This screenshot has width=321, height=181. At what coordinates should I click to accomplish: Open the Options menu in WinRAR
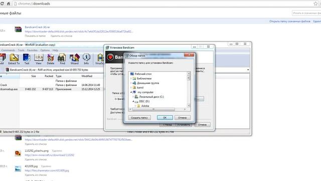(45, 50)
